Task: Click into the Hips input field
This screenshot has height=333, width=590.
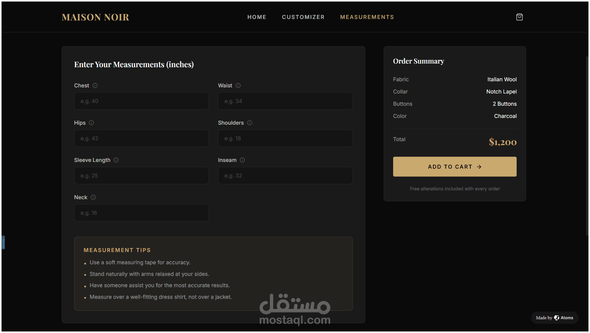Action: click(141, 138)
